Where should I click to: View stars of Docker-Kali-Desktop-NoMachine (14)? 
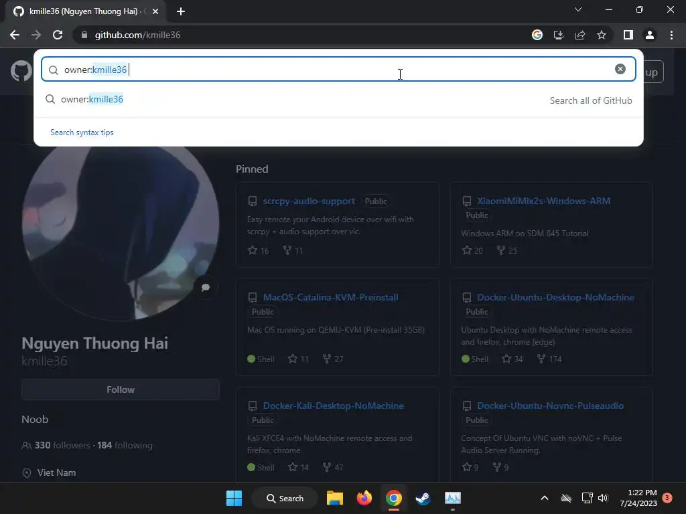click(298, 467)
